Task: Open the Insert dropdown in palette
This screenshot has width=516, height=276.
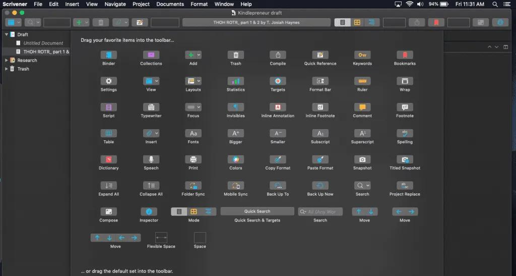Action: [157, 133]
